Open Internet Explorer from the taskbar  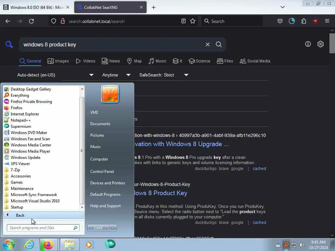(x=29, y=244)
